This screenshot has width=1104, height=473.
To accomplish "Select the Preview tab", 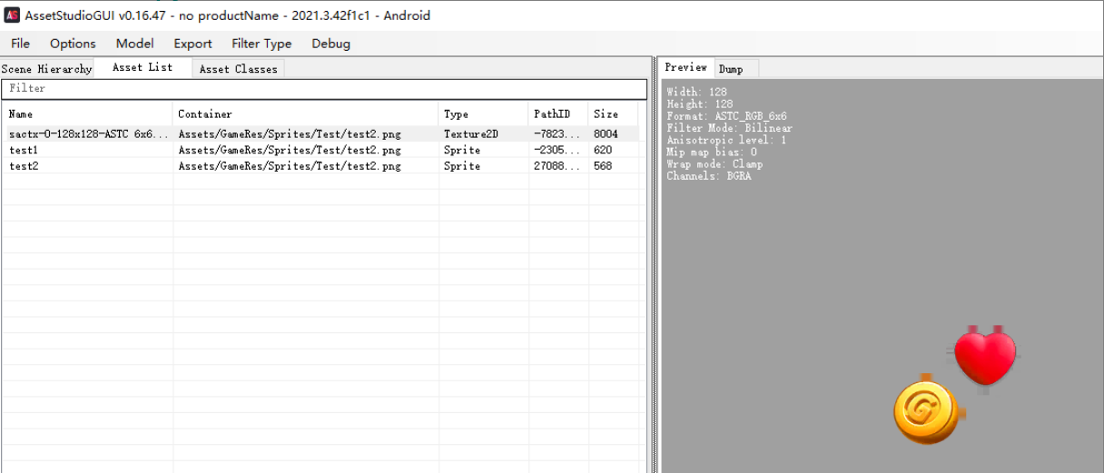I will (685, 67).
